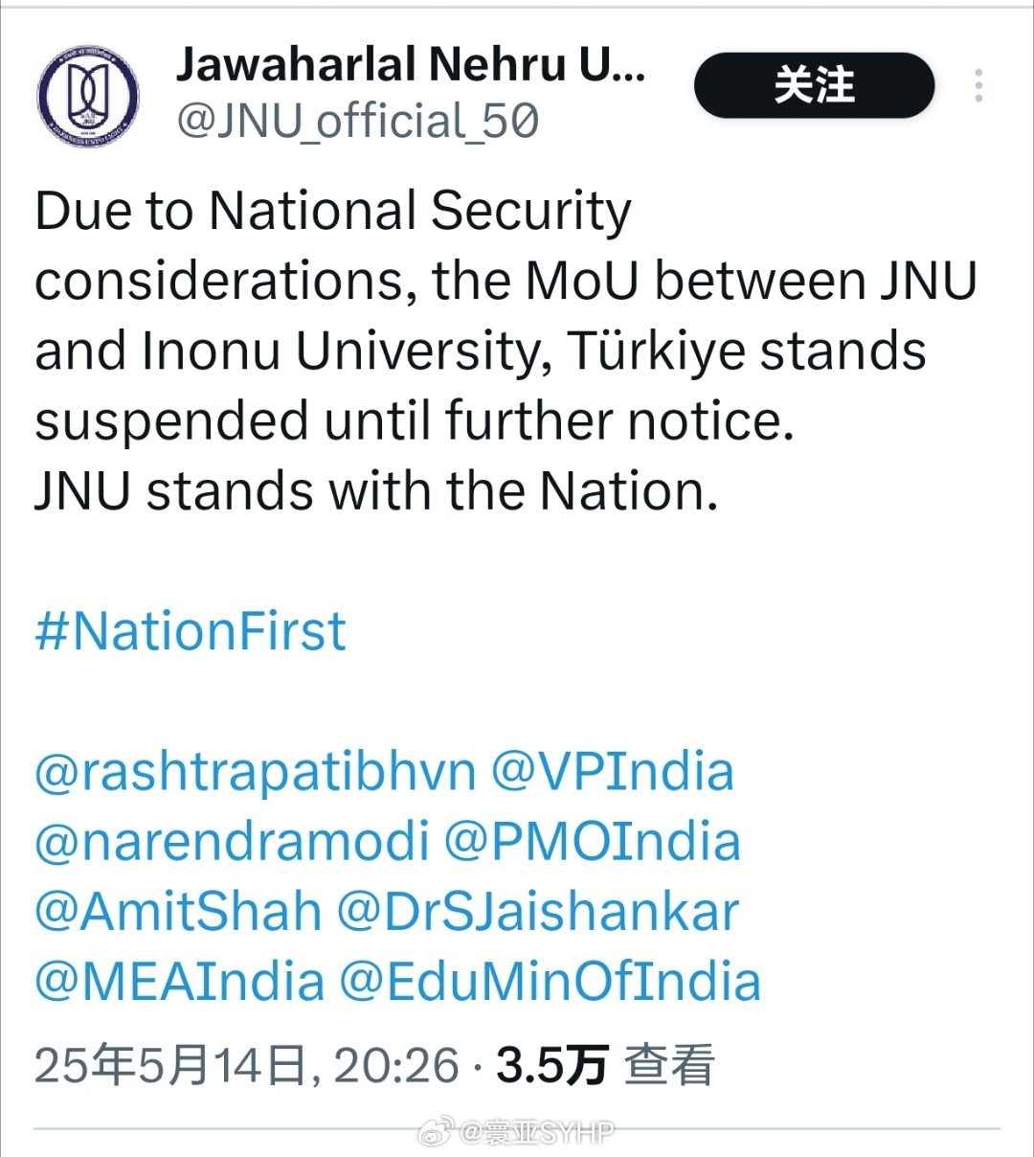Open the @JNU_official_50 handle
The width and height of the screenshot is (1034, 1157).
(x=357, y=122)
